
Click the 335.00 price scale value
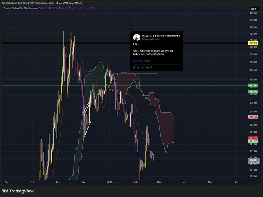253,125
